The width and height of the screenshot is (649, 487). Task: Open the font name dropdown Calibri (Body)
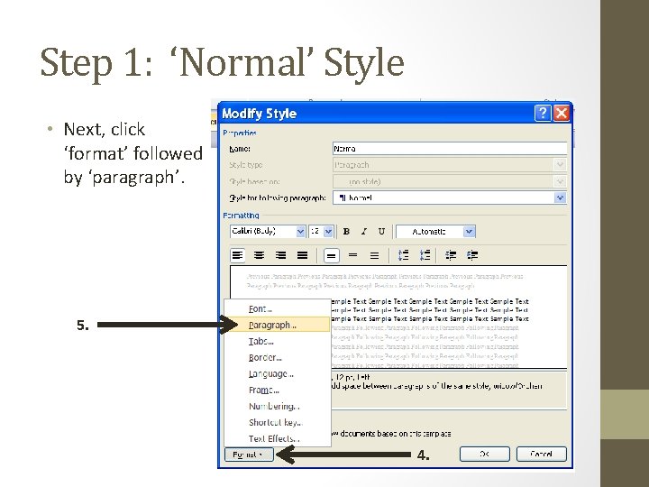301,232
